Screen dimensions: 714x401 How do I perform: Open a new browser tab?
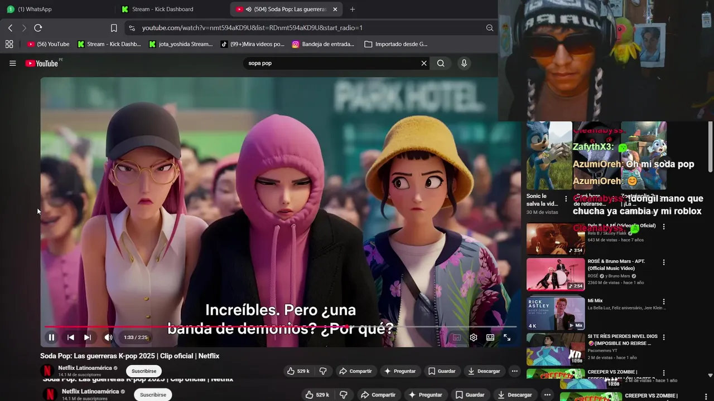point(353,9)
